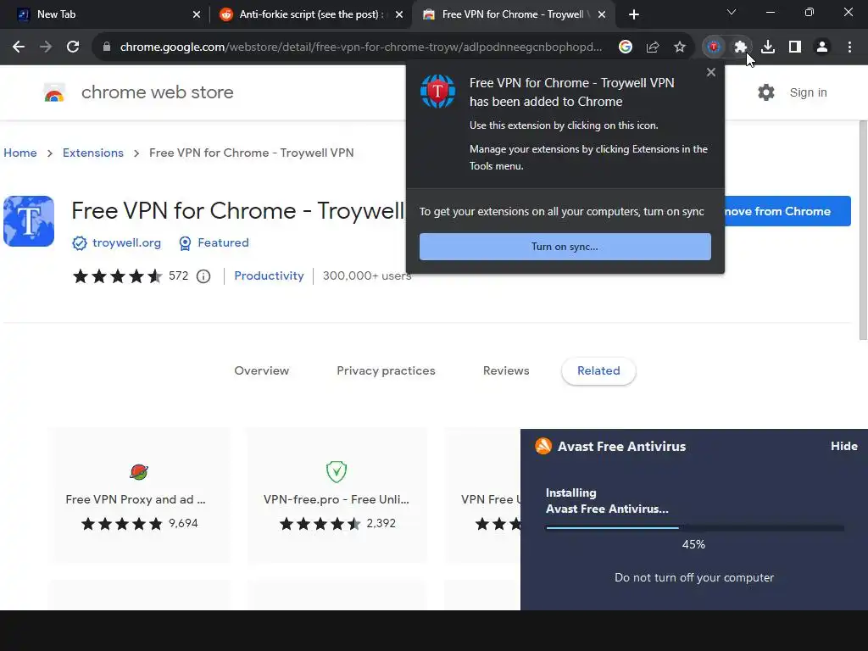Switch to the Reviews tab
This screenshot has height=651, width=868.
pos(506,371)
